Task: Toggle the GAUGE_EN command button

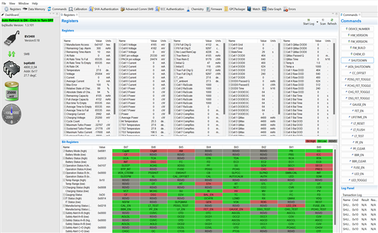Action: [357, 105]
